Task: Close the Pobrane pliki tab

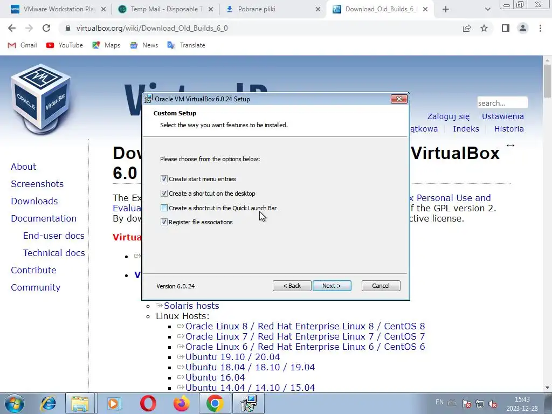Action: pos(318,10)
